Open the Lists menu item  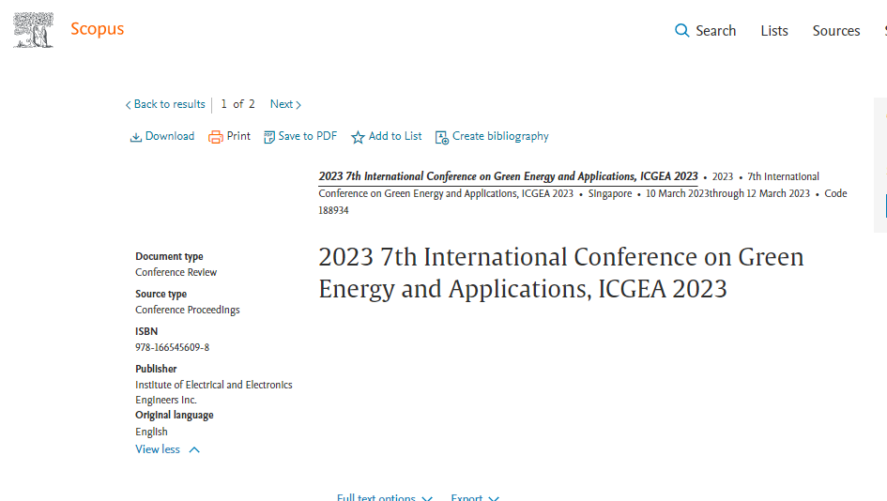pyautogui.click(x=774, y=31)
